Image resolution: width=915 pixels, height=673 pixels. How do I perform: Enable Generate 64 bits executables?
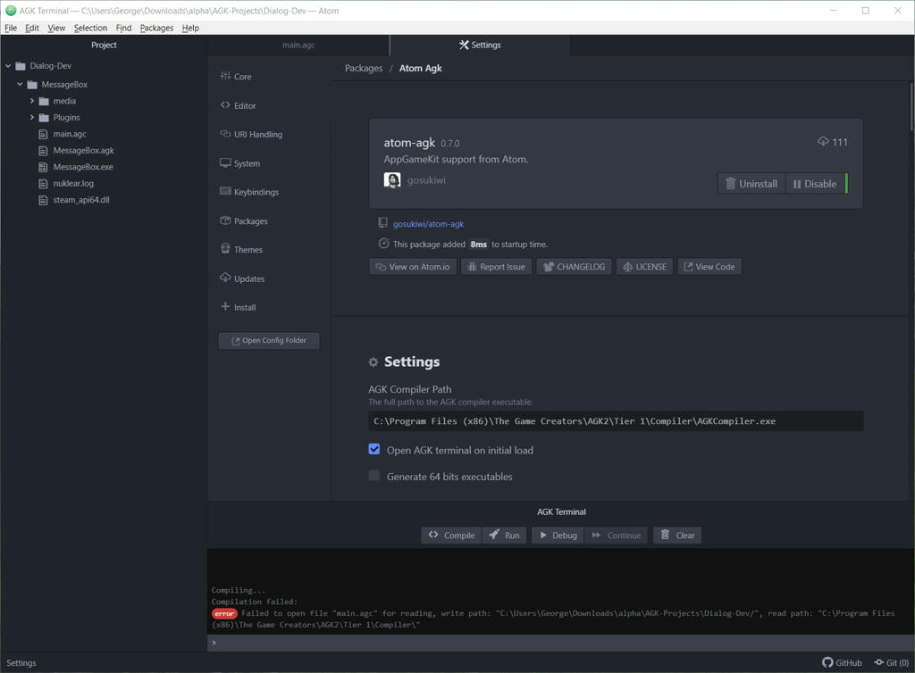tap(374, 476)
